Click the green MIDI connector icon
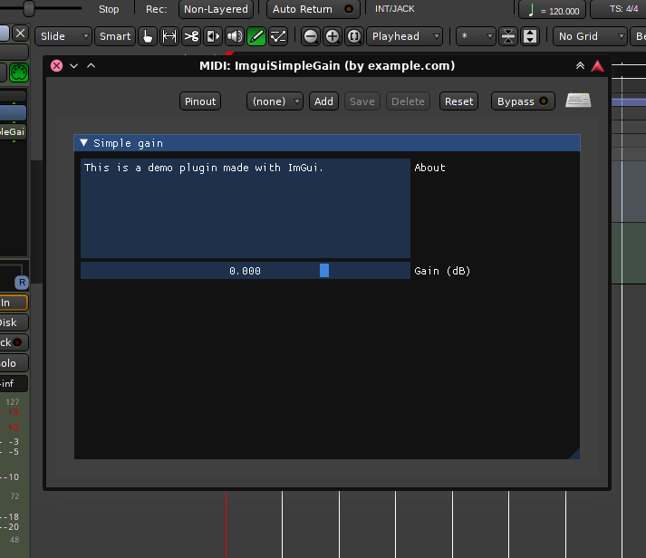The image size is (646, 558). point(19,72)
